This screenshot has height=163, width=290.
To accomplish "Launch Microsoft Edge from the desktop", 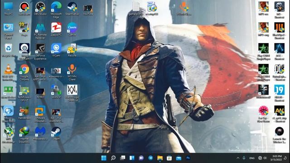I will click(x=56, y=10).
